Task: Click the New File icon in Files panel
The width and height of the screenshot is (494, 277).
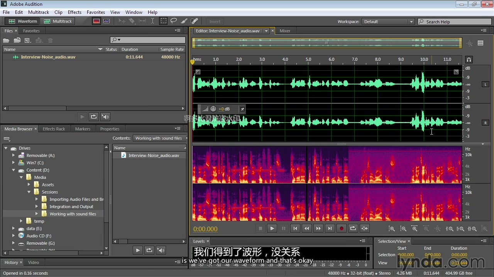Action: tap(28, 40)
